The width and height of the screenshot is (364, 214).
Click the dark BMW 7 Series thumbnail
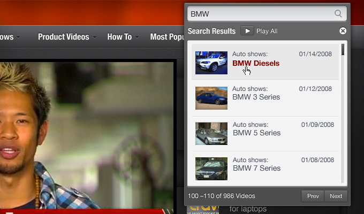point(211,169)
